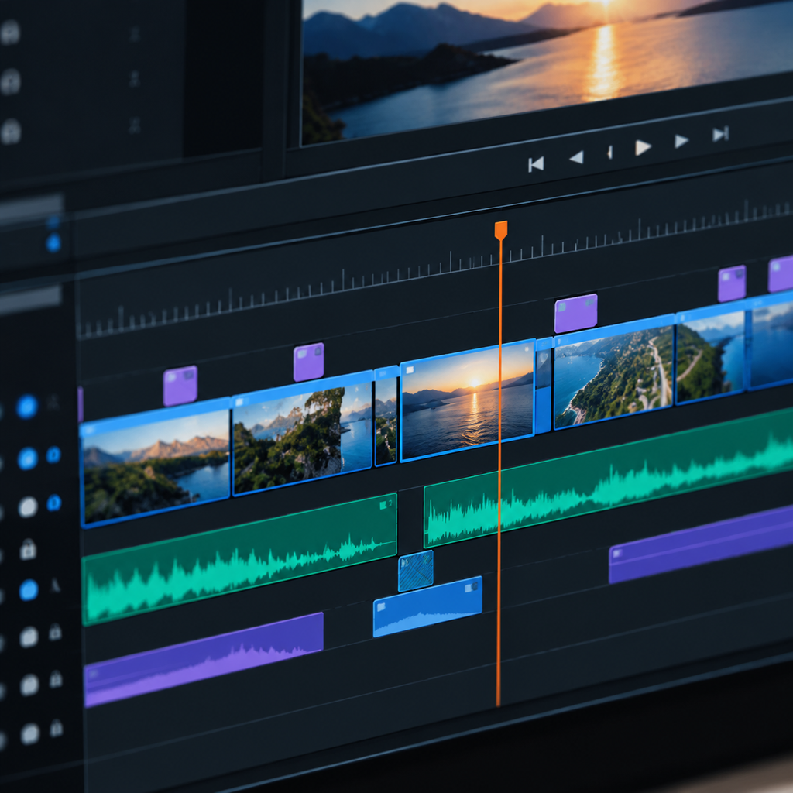
Task: Select solid blue sliver clip after sunset clip
Action: pos(544,386)
